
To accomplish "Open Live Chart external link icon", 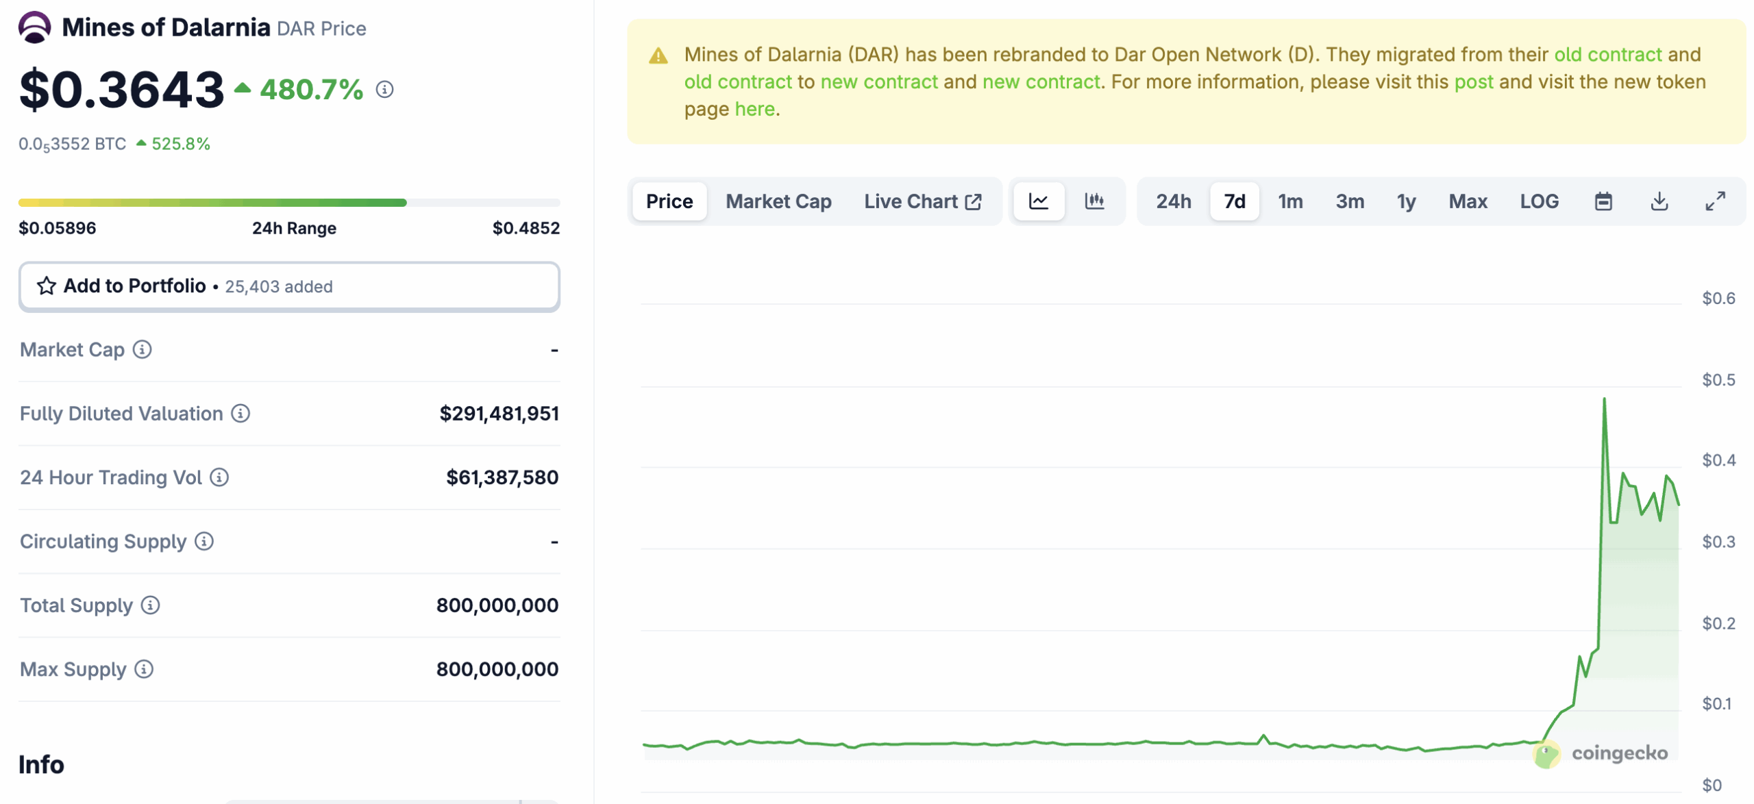I will (974, 201).
